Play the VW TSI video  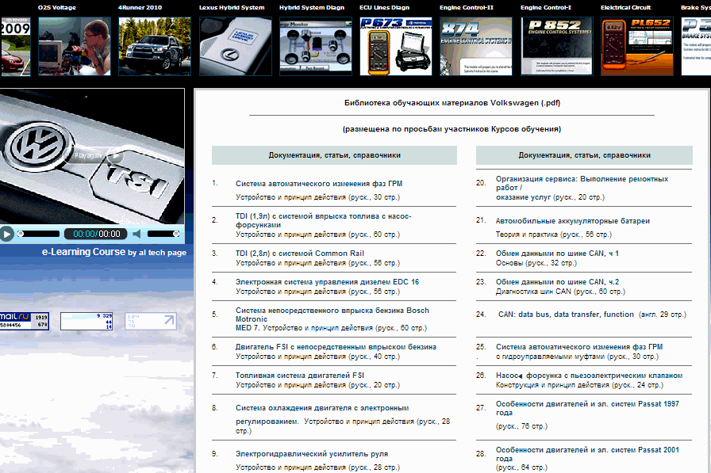tap(6, 234)
